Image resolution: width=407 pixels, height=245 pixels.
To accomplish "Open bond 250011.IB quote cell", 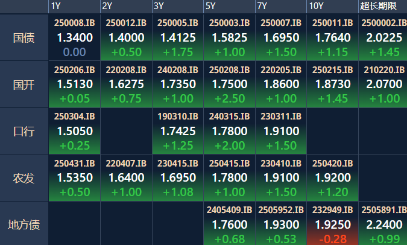I will 332,37.
